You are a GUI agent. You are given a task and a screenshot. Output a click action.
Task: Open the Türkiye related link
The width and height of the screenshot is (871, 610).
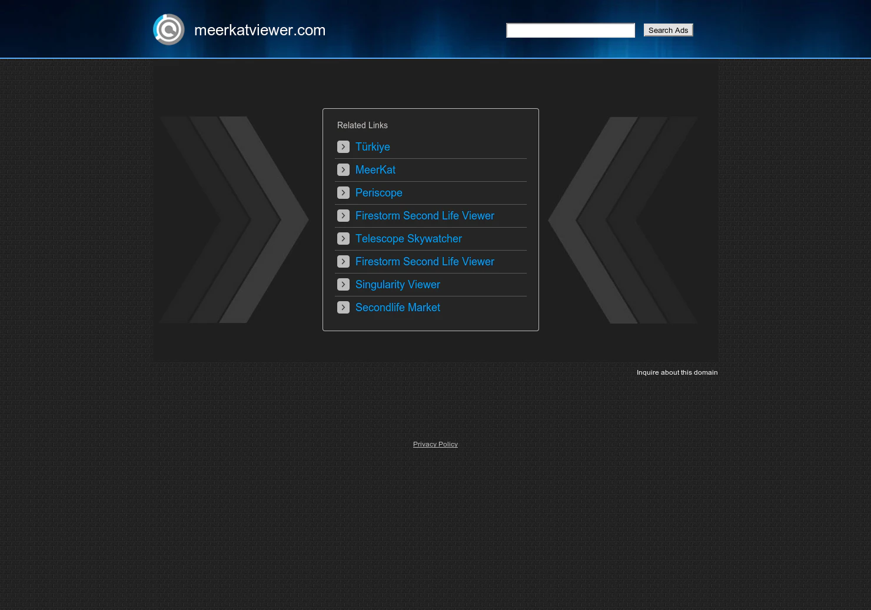tap(373, 147)
